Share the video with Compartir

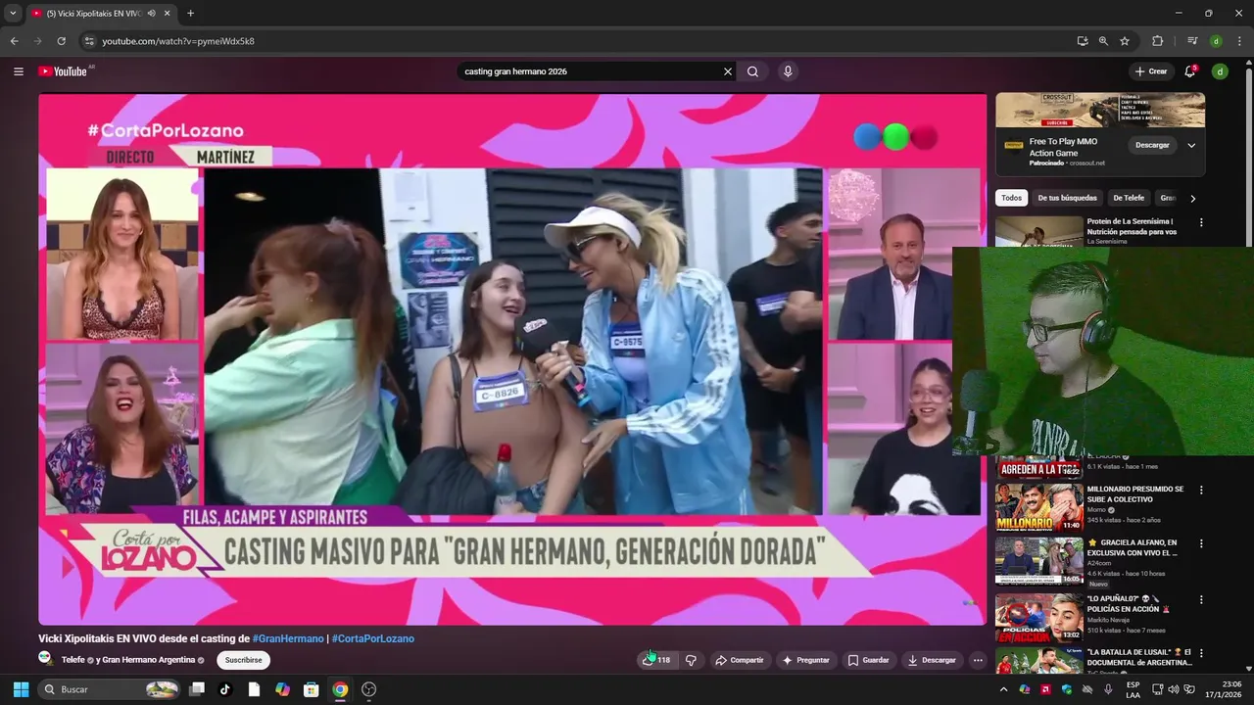click(x=739, y=660)
